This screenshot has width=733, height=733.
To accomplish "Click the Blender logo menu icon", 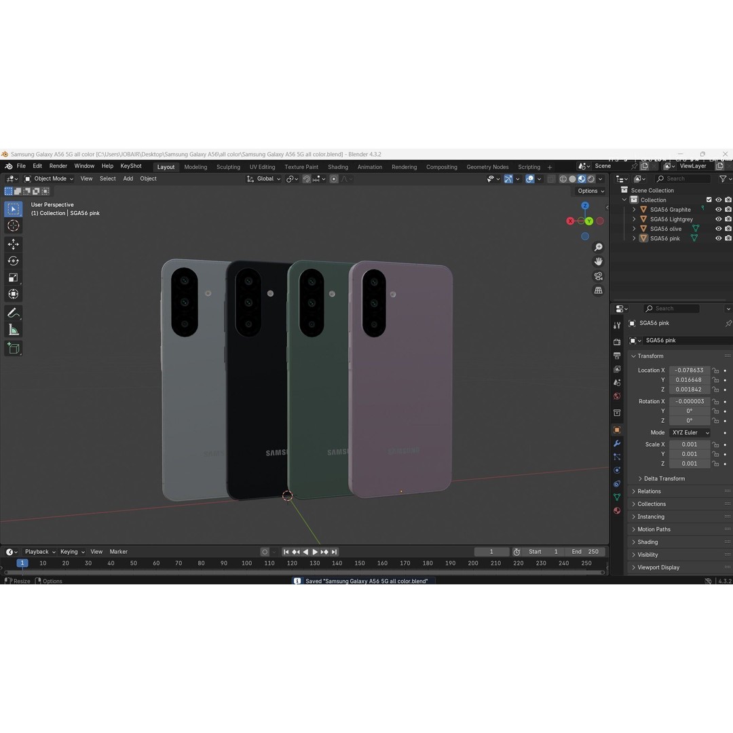I will pyautogui.click(x=8, y=166).
